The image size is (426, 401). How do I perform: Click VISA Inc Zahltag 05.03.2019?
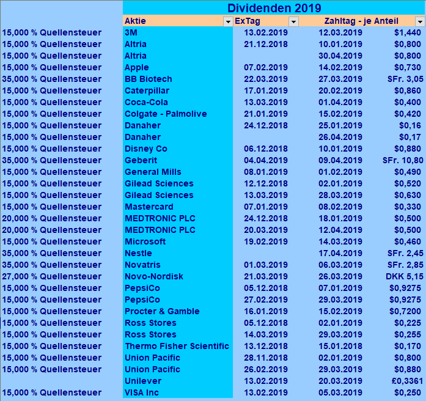pos(340,392)
